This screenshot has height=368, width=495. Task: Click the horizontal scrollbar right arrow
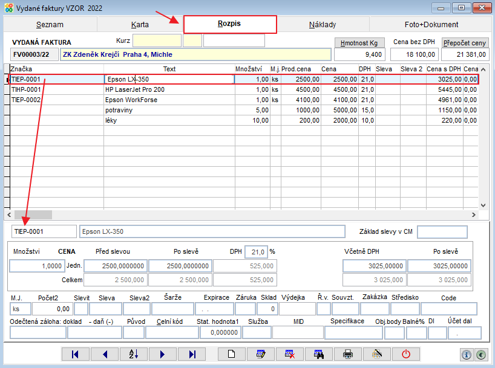click(474, 215)
